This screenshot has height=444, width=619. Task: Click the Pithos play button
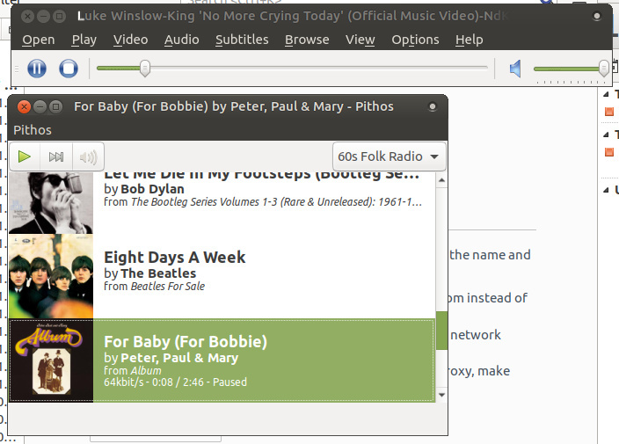pyautogui.click(x=25, y=156)
